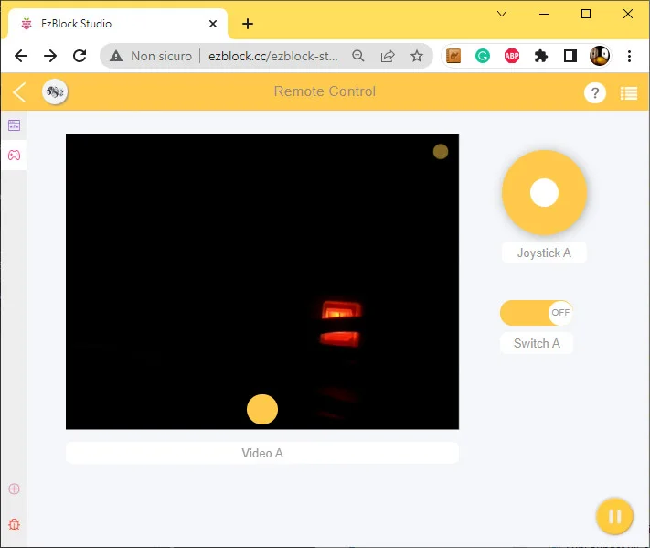
Task: Select the code blocks page icon in sidebar
Action: [x=14, y=125]
